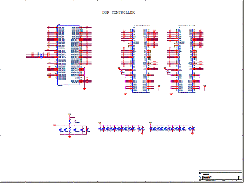244x183 pixels.
Task: Select the right decoupling capacitor bank
Action: pos(173,129)
